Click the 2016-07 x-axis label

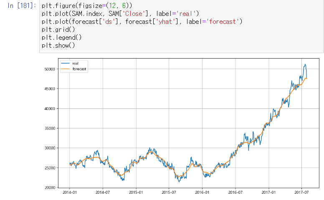tap(235, 192)
